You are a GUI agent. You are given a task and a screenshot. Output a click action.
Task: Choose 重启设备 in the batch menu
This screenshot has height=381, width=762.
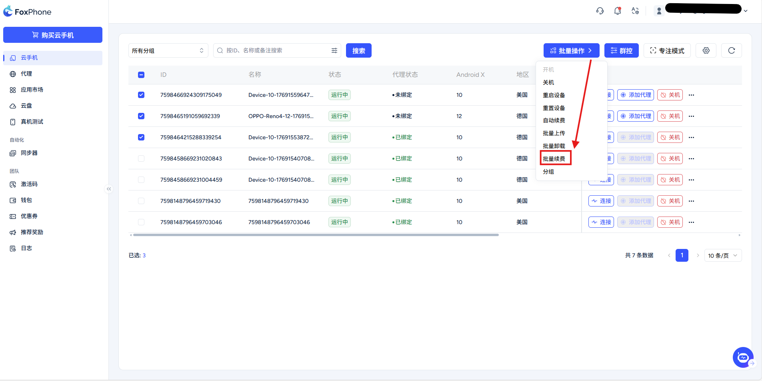pos(554,95)
